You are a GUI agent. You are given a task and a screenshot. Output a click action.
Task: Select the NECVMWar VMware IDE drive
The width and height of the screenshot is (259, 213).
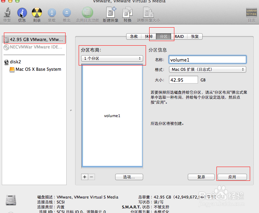pos(34,47)
